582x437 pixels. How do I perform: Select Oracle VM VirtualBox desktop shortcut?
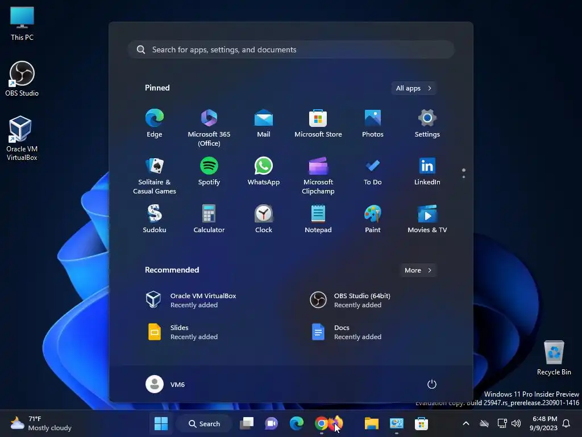(x=22, y=138)
